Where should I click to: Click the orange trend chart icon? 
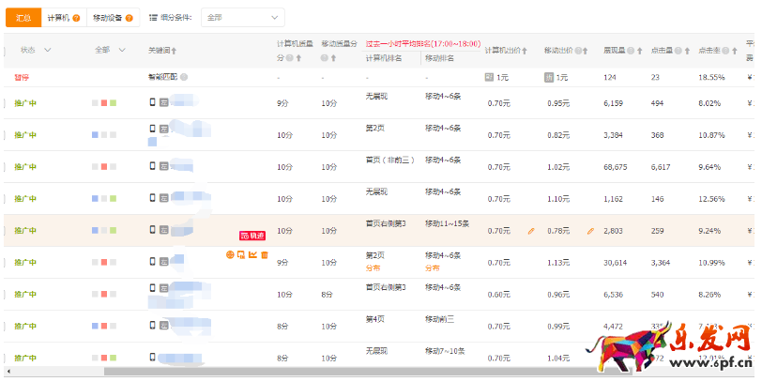click(253, 254)
